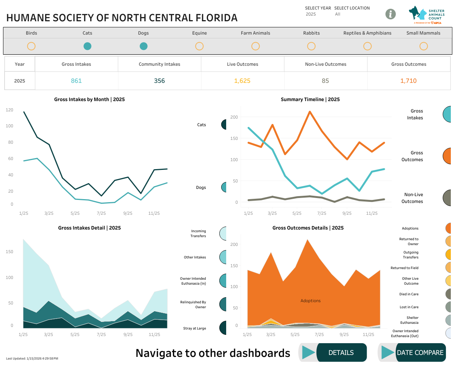455x366 pixels.
Task: Click the Gross Intakes value 861
Action: coord(76,81)
